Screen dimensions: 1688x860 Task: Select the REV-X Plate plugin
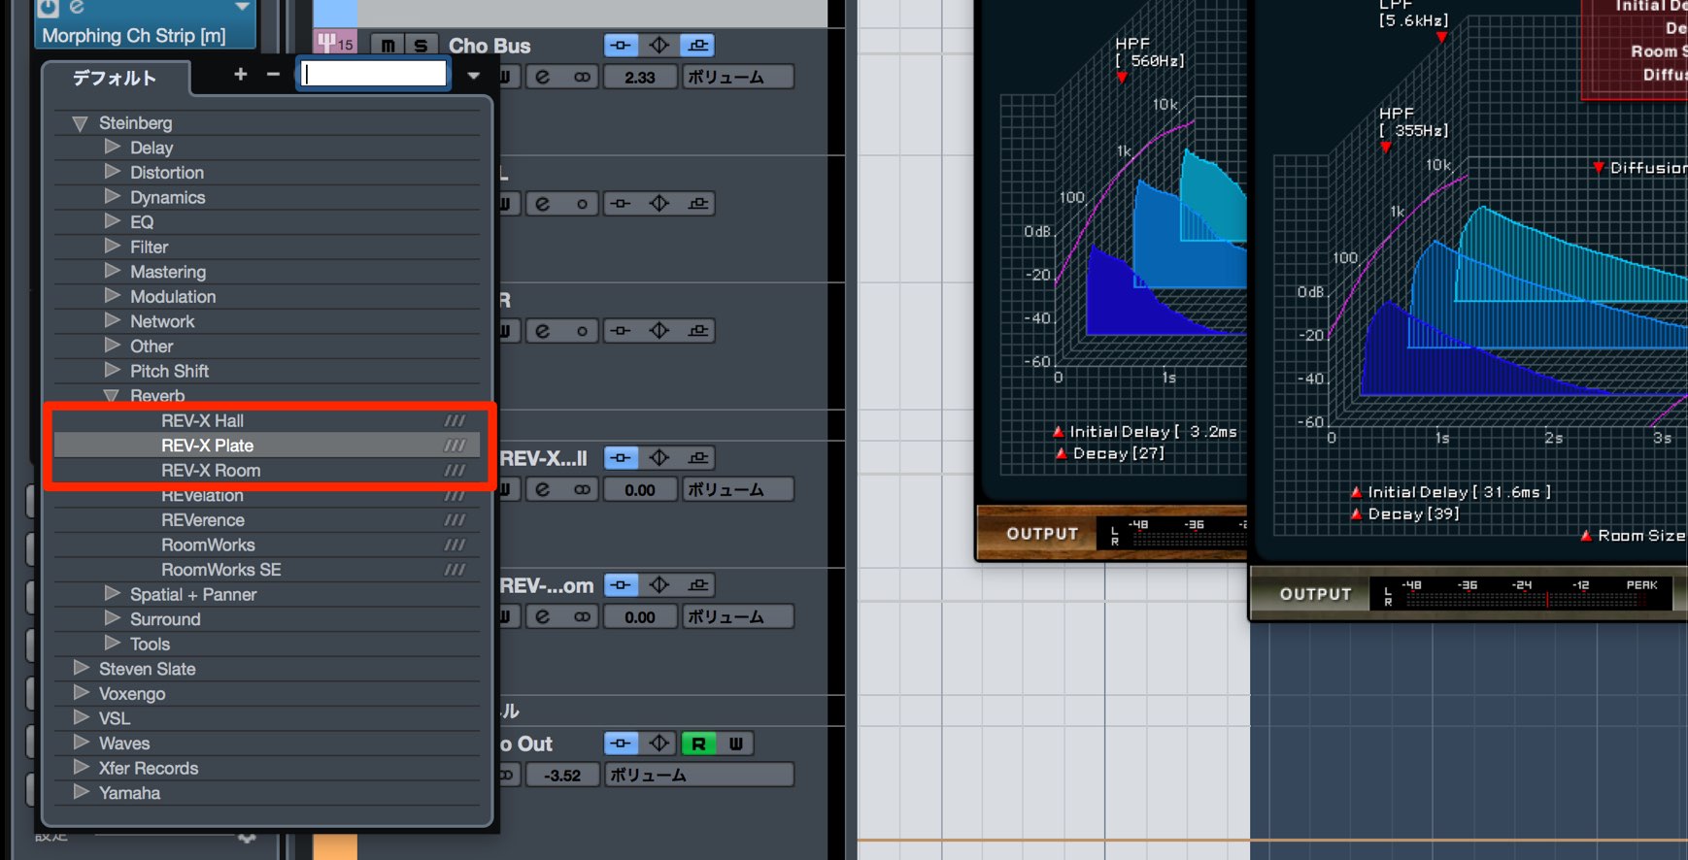coord(267,446)
